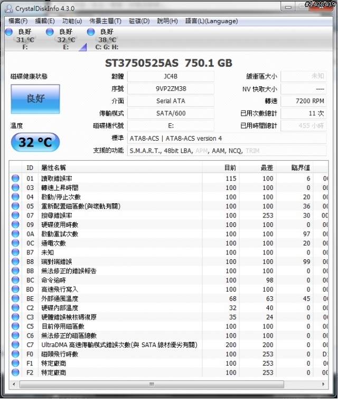Click the 臨界值 column header
338x400 pixels.
click(295, 168)
